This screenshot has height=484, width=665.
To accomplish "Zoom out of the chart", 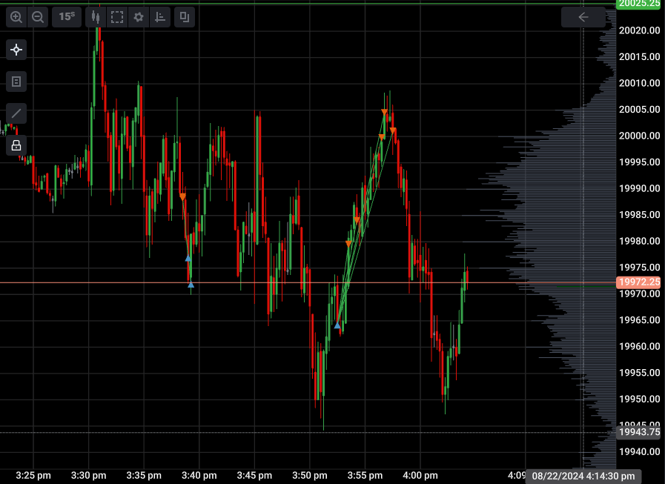I will pyautogui.click(x=38, y=17).
